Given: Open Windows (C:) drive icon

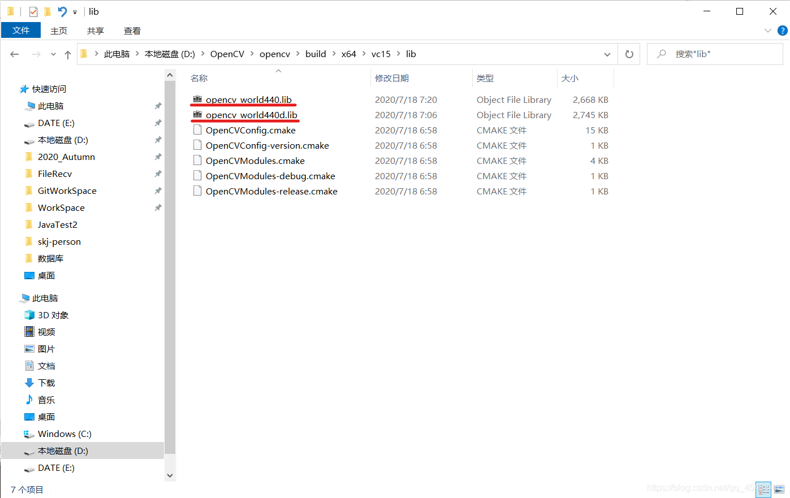Looking at the screenshot, I should (x=29, y=434).
